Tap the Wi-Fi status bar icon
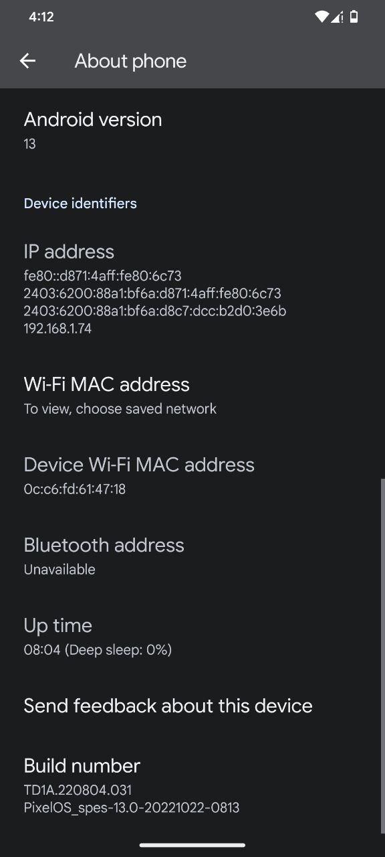 point(322,17)
